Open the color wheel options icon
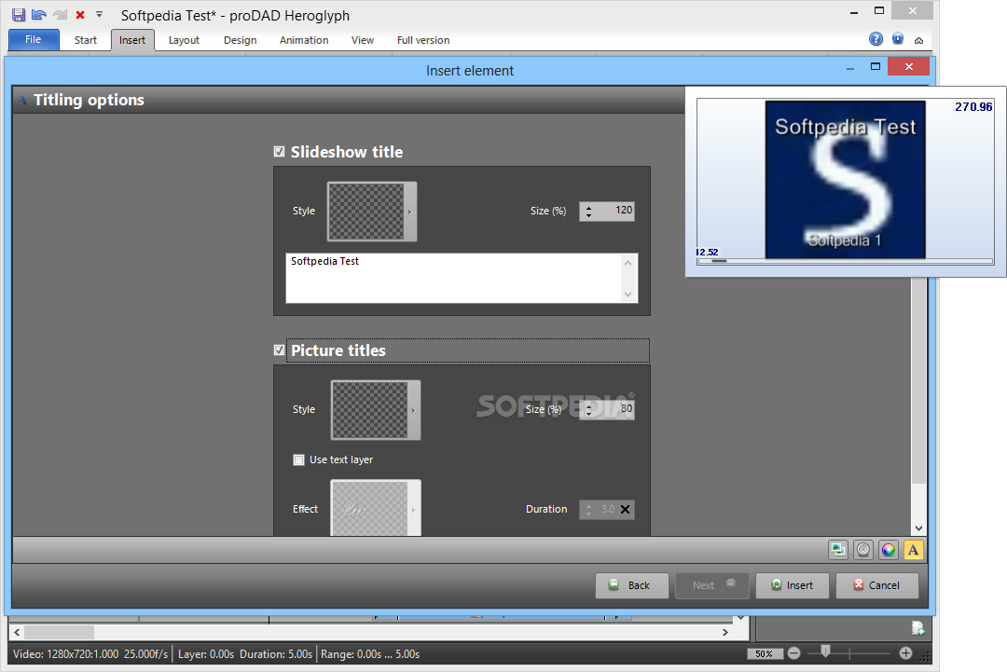Image resolution: width=1007 pixels, height=672 pixels. 889,549
